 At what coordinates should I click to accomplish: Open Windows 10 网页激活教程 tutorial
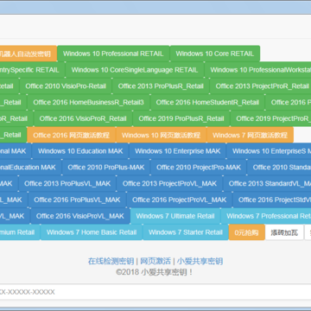pos(161,135)
